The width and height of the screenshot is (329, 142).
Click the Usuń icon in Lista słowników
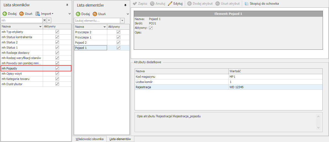tap(22, 14)
